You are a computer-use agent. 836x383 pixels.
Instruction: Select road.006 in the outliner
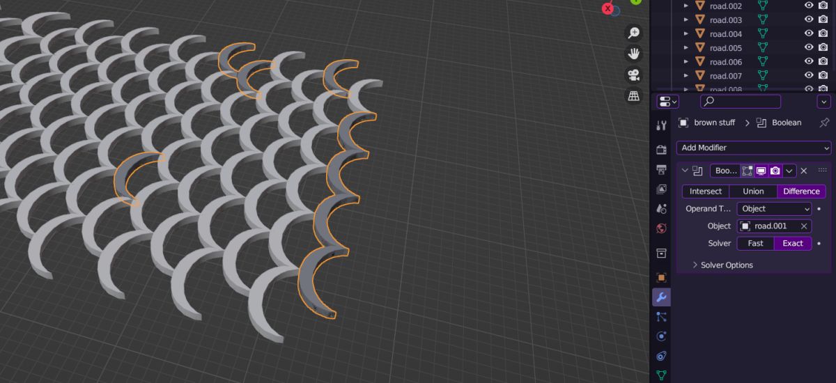click(726, 61)
